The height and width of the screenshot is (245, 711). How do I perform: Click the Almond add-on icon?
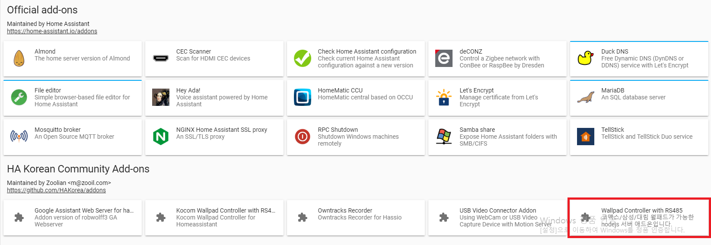(19, 58)
